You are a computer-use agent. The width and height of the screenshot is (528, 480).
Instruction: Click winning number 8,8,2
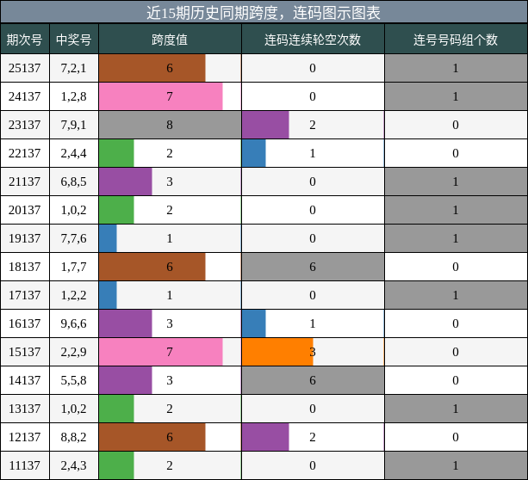[74, 437]
